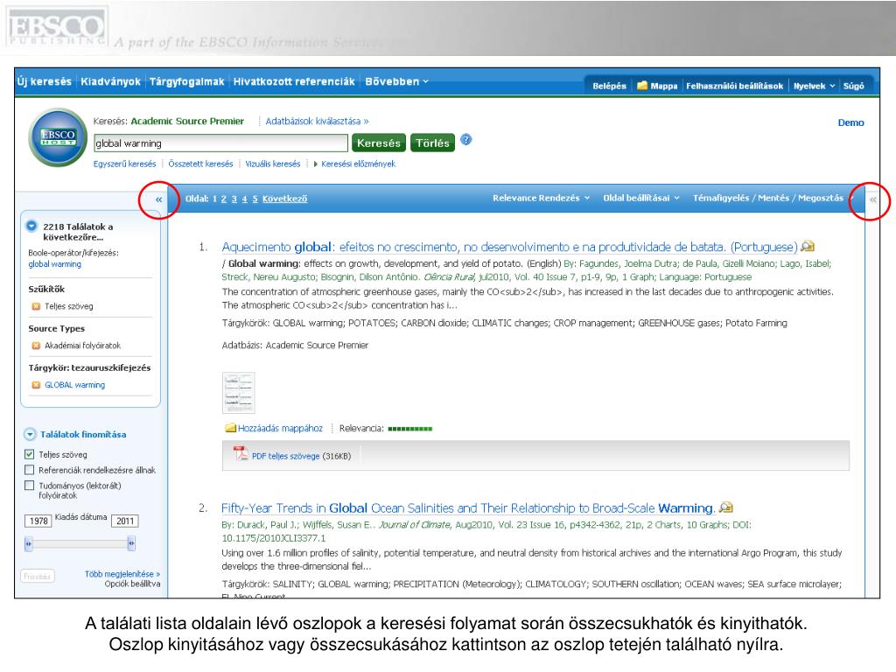This screenshot has height=672, width=896.
Task: Click the 1978 start year field
Action: [x=38, y=521]
